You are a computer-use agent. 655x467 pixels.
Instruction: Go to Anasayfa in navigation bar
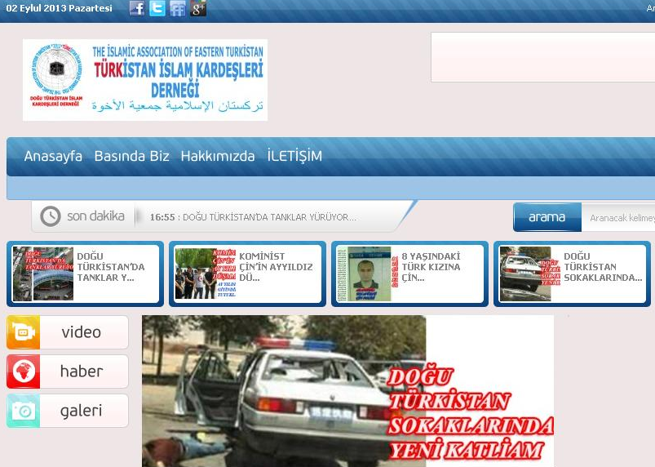[x=53, y=156]
